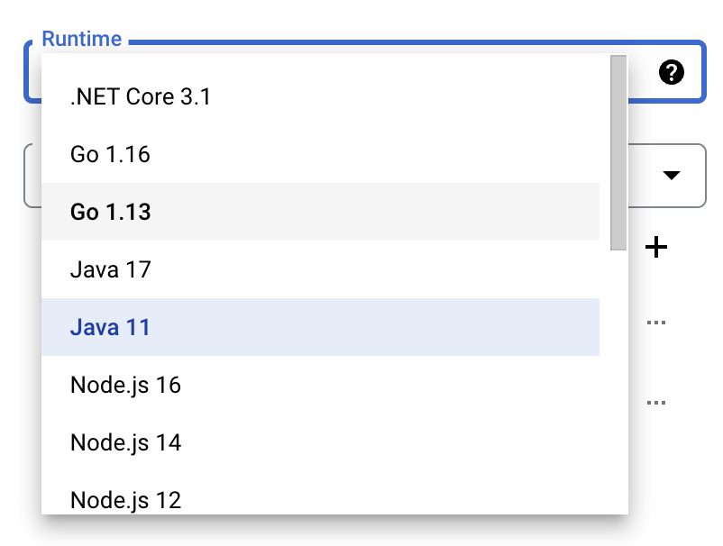Image resolution: width=723 pixels, height=546 pixels.
Task: Dismiss the list by clicking blank area beneath it
Action: point(361,533)
